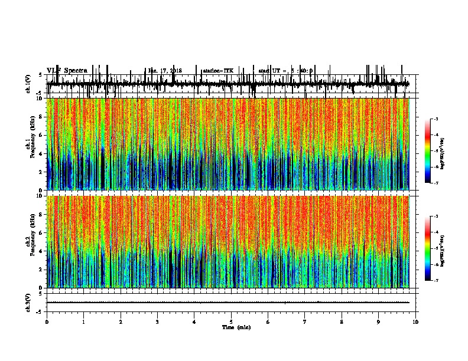Click the "1" tick on the time axis
The height and width of the screenshot is (361, 468).
pos(83,322)
